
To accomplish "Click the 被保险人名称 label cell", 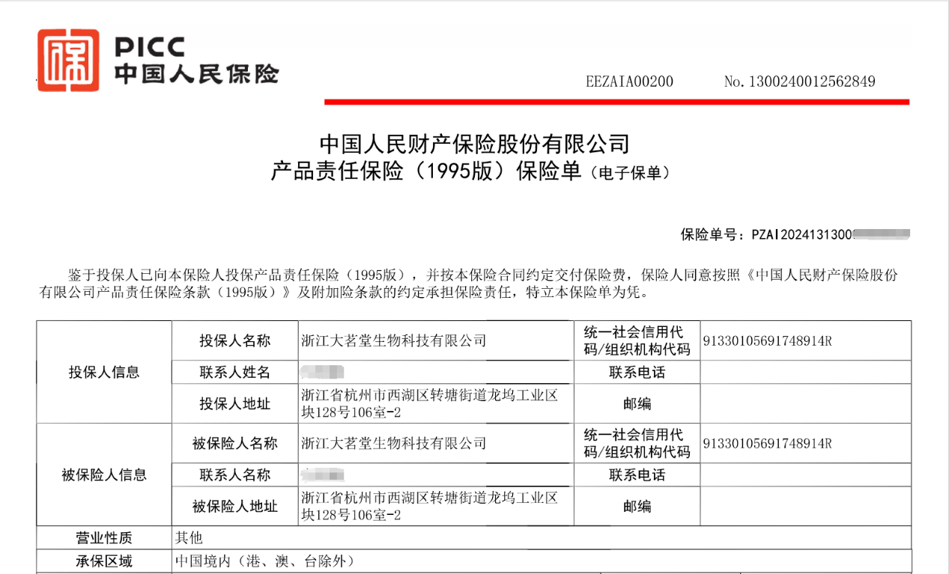I will point(234,444).
